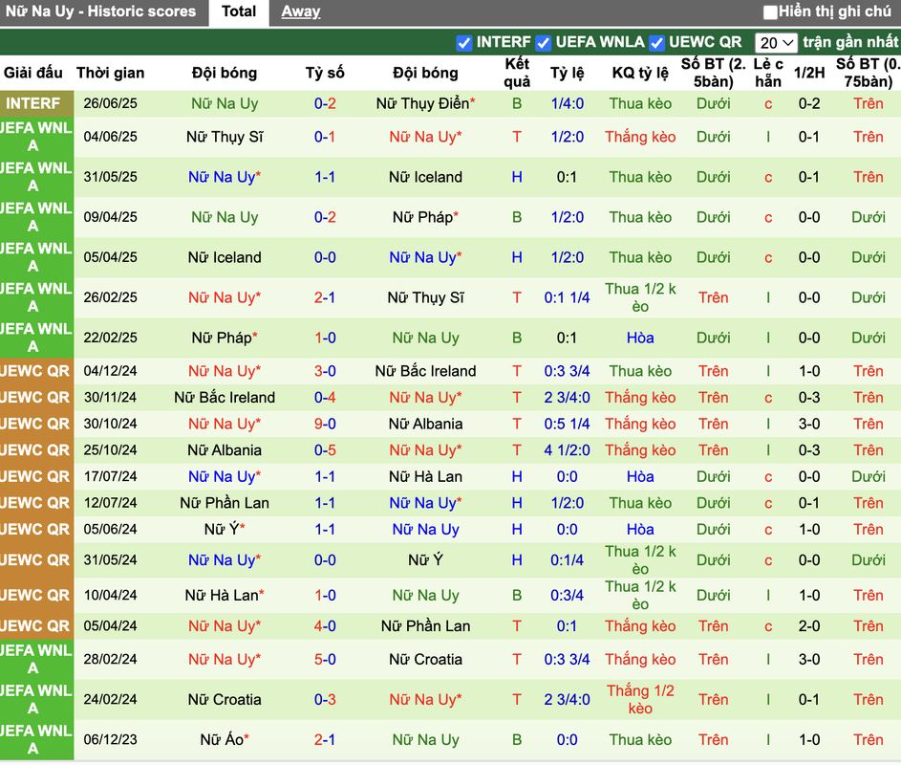This screenshot has width=901, height=765.
Task: Click the 2-1 score dated 26/02/25
Action: 325,298
